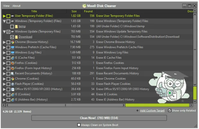Expand the User Temporary Folder (Files) row

point(4,16)
